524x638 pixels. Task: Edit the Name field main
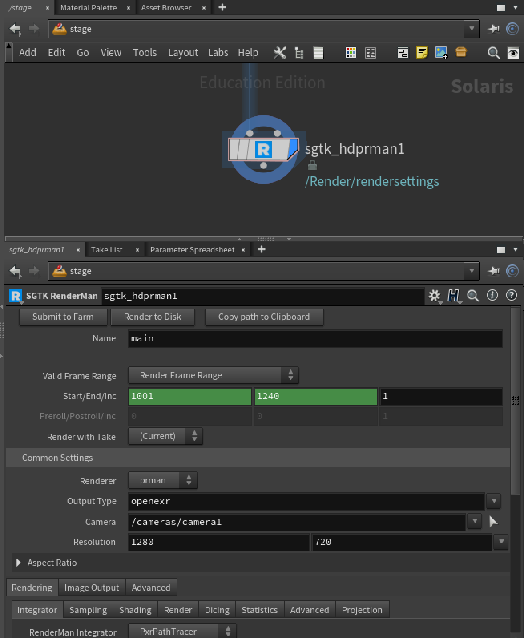click(x=315, y=339)
